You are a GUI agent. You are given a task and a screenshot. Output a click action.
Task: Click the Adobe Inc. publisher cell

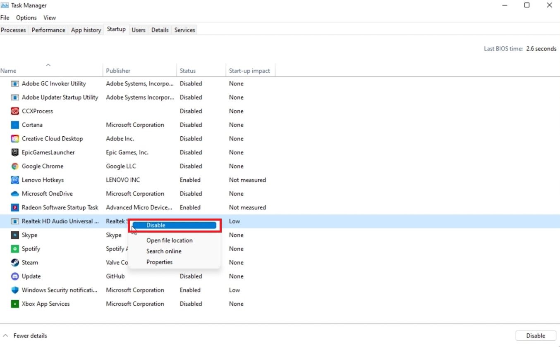pyautogui.click(x=120, y=139)
